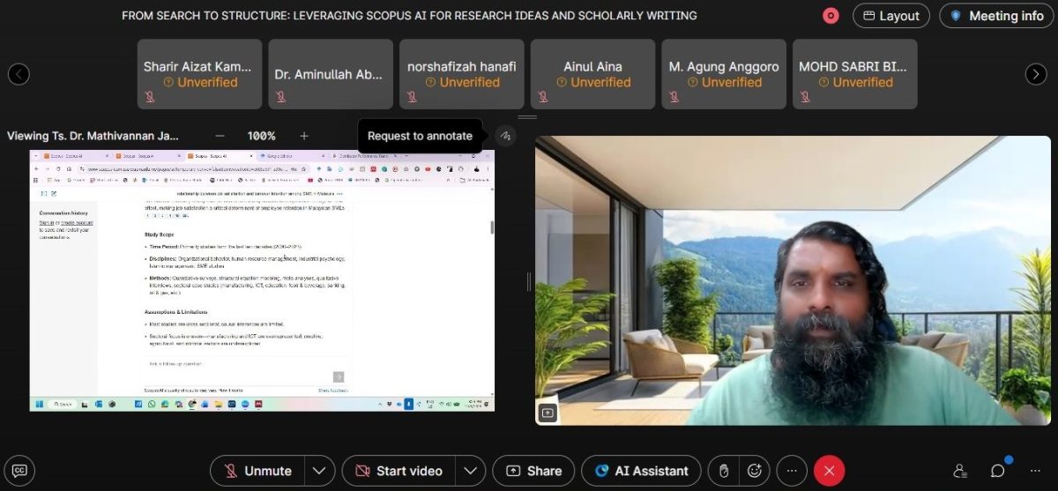Raise hand in meeting
The image size is (1058, 491).
[x=724, y=471]
